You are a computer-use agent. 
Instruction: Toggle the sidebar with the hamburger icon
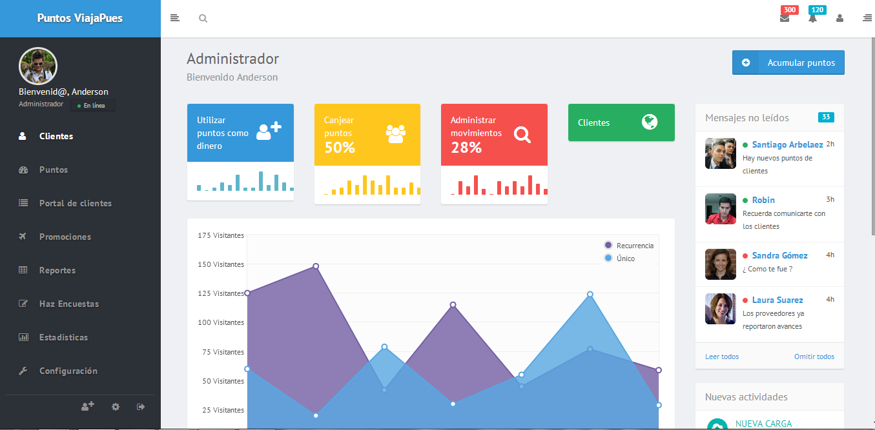tap(174, 18)
